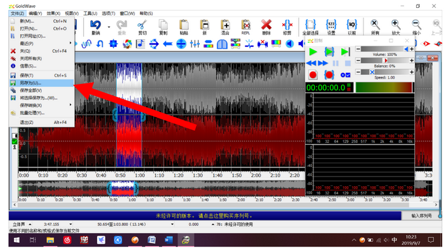Click the Cut (剪切) scissors icon
This screenshot has width=444, height=249.
142,25
